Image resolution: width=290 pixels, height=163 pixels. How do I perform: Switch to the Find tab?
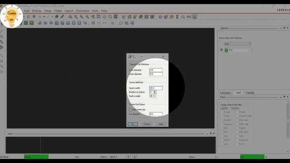click(x=238, y=93)
